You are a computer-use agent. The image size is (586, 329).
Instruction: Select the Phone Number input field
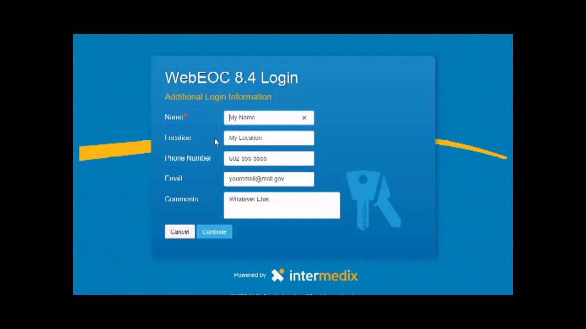click(x=269, y=159)
